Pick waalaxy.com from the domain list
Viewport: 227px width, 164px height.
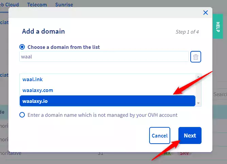pyautogui.click(x=107, y=90)
